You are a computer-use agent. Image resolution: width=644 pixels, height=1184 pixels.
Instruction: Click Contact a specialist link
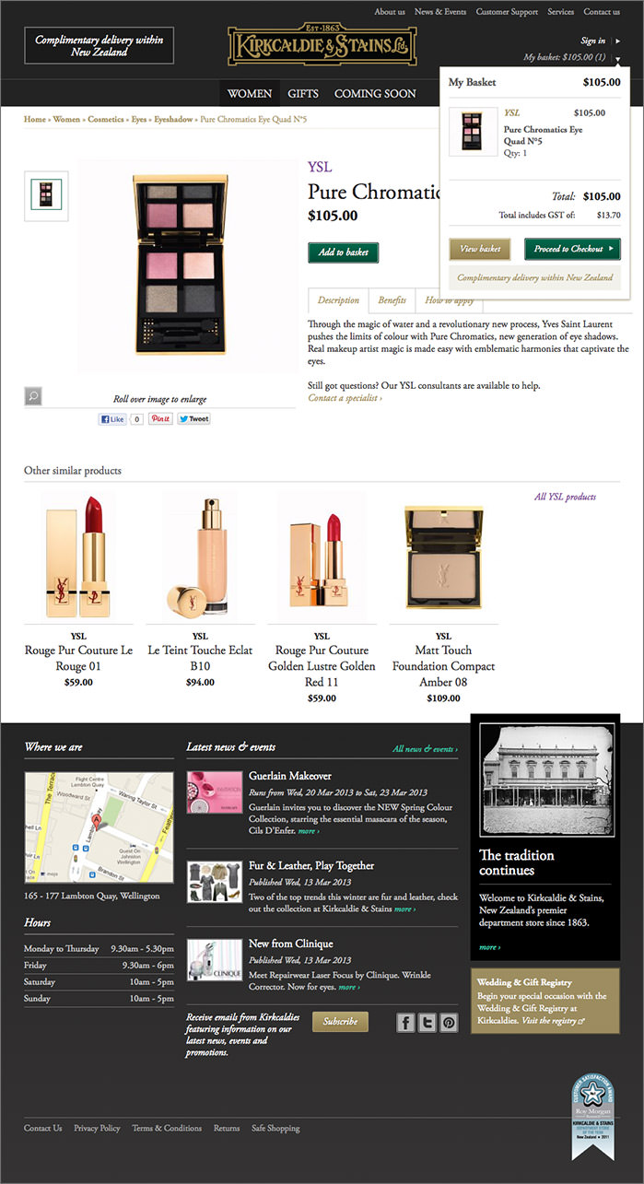(345, 398)
